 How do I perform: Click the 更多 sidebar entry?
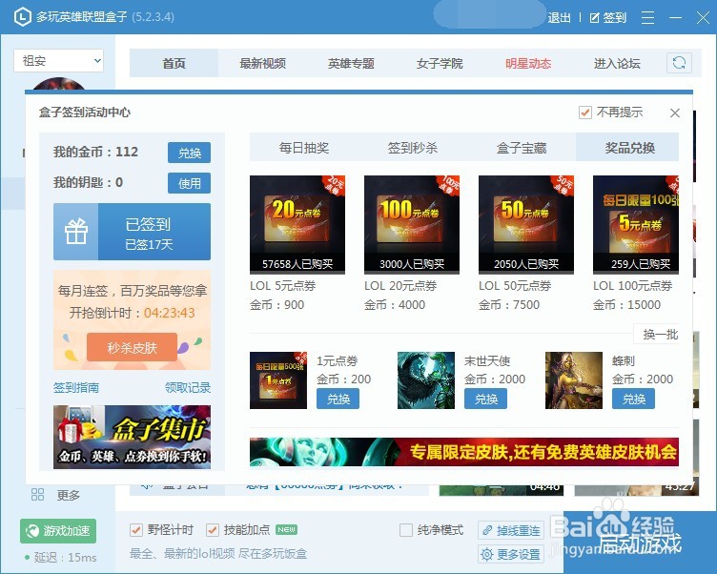56,495
